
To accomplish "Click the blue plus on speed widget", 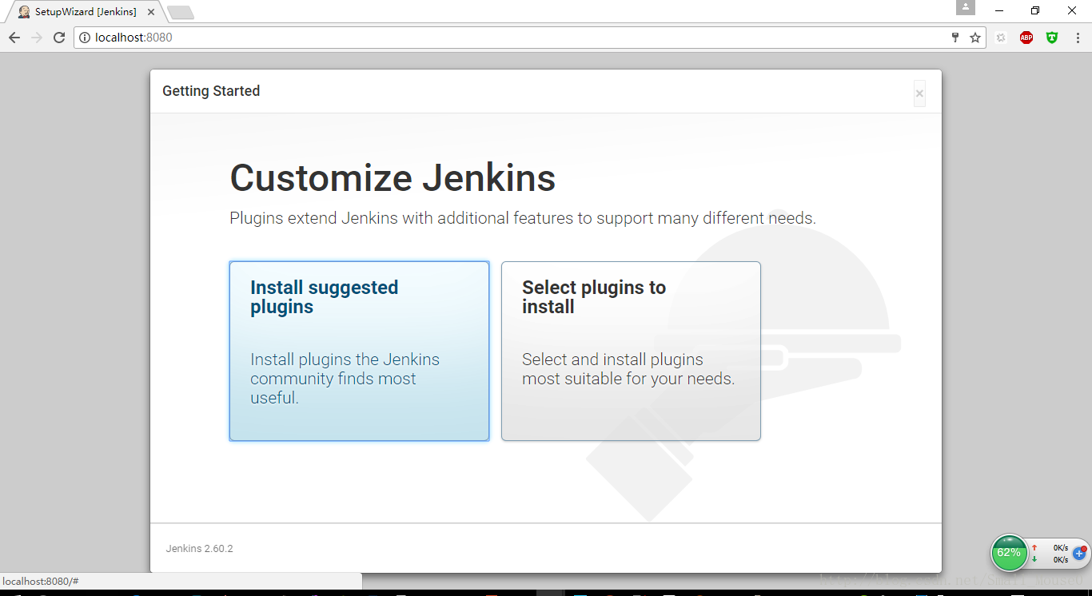I will pyautogui.click(x=1079, y=553).
